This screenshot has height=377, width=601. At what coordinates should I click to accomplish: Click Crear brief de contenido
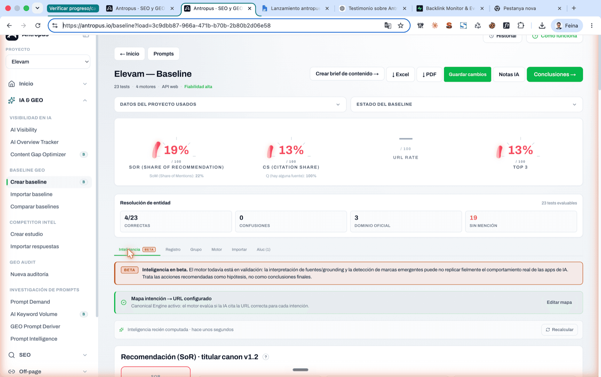point(347,74)
